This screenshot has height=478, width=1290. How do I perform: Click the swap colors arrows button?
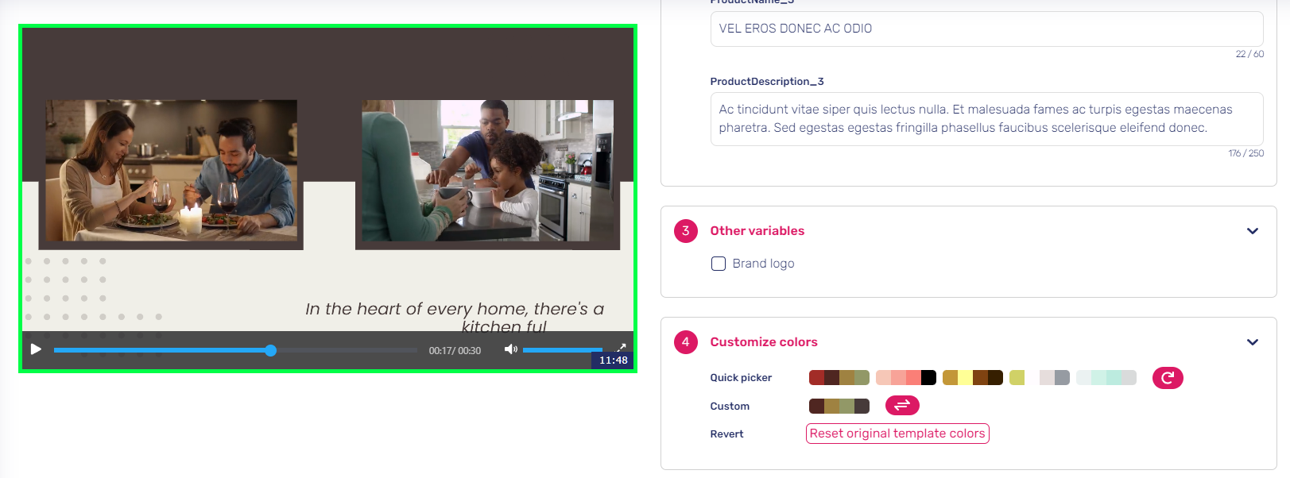902,406
